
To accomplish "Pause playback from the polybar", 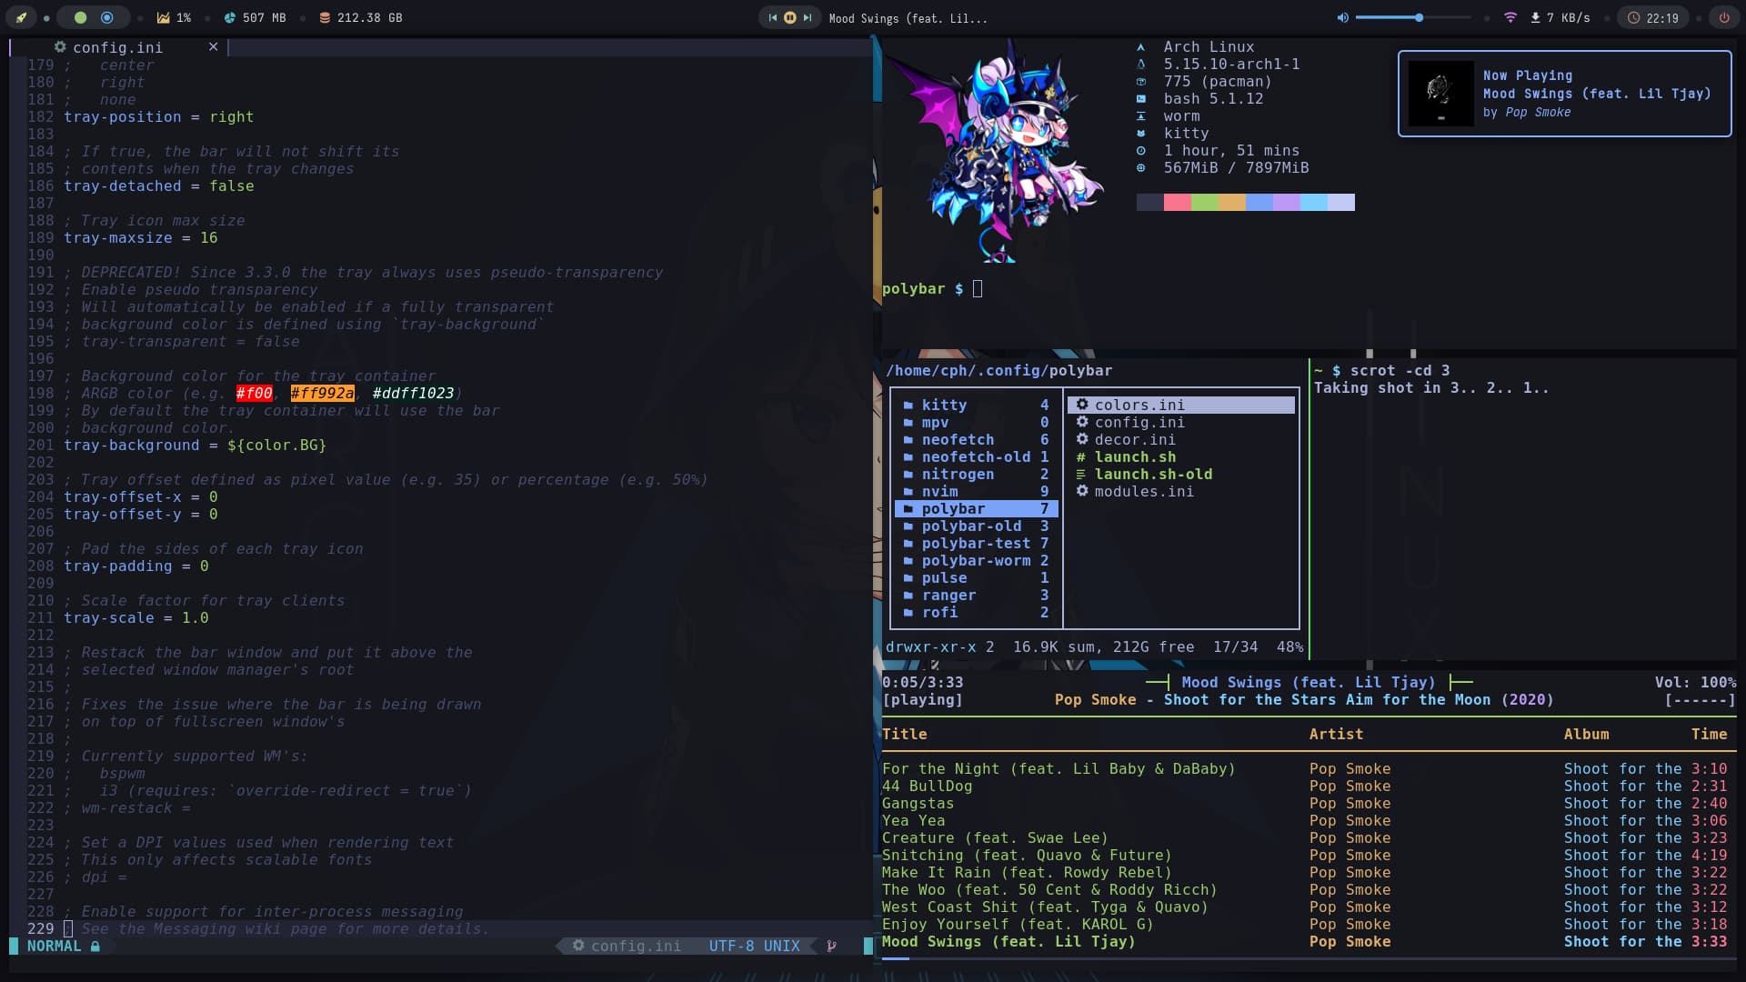I will tap(790, 17).
